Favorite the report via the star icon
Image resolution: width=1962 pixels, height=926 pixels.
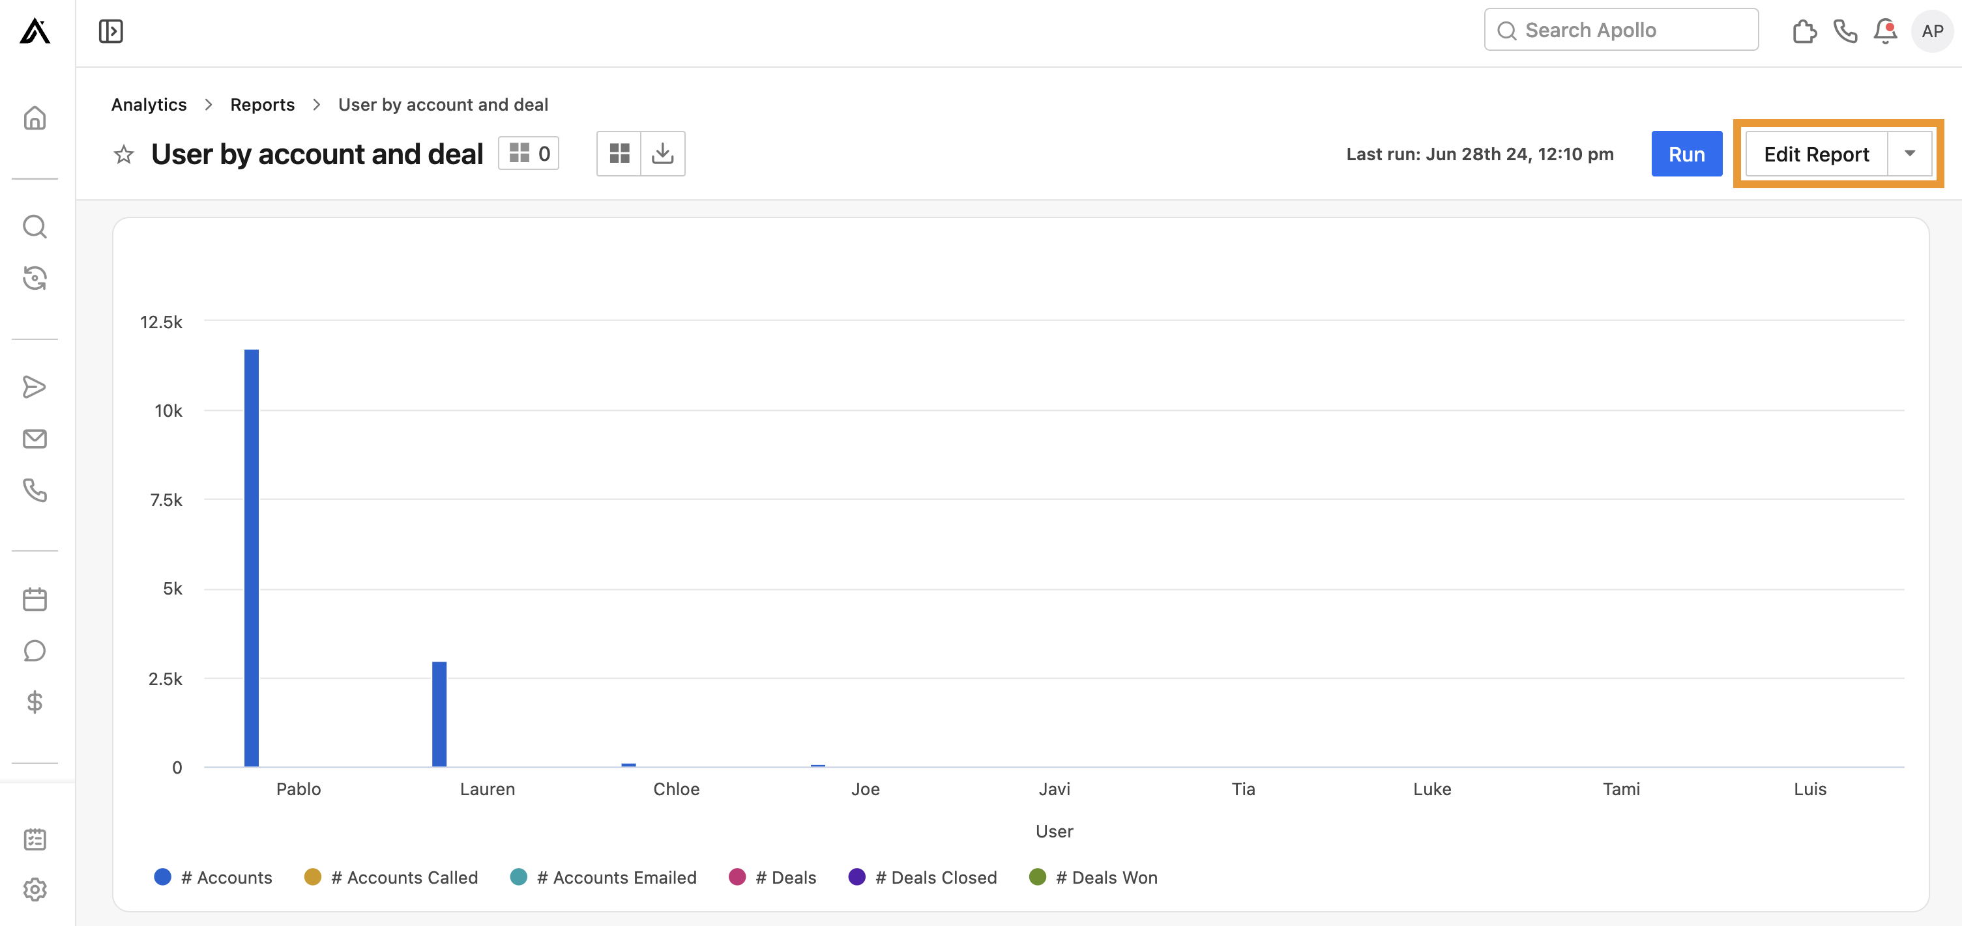click(x=123, y=155)
